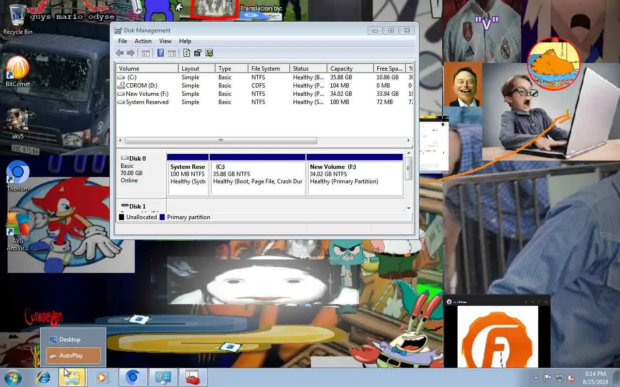Choose Desktop in the taskbar preview list
The height and width of the screenshot is (387, 620).
73,340
